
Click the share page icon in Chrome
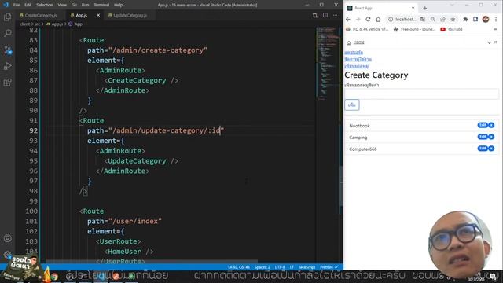pos(442,19)
